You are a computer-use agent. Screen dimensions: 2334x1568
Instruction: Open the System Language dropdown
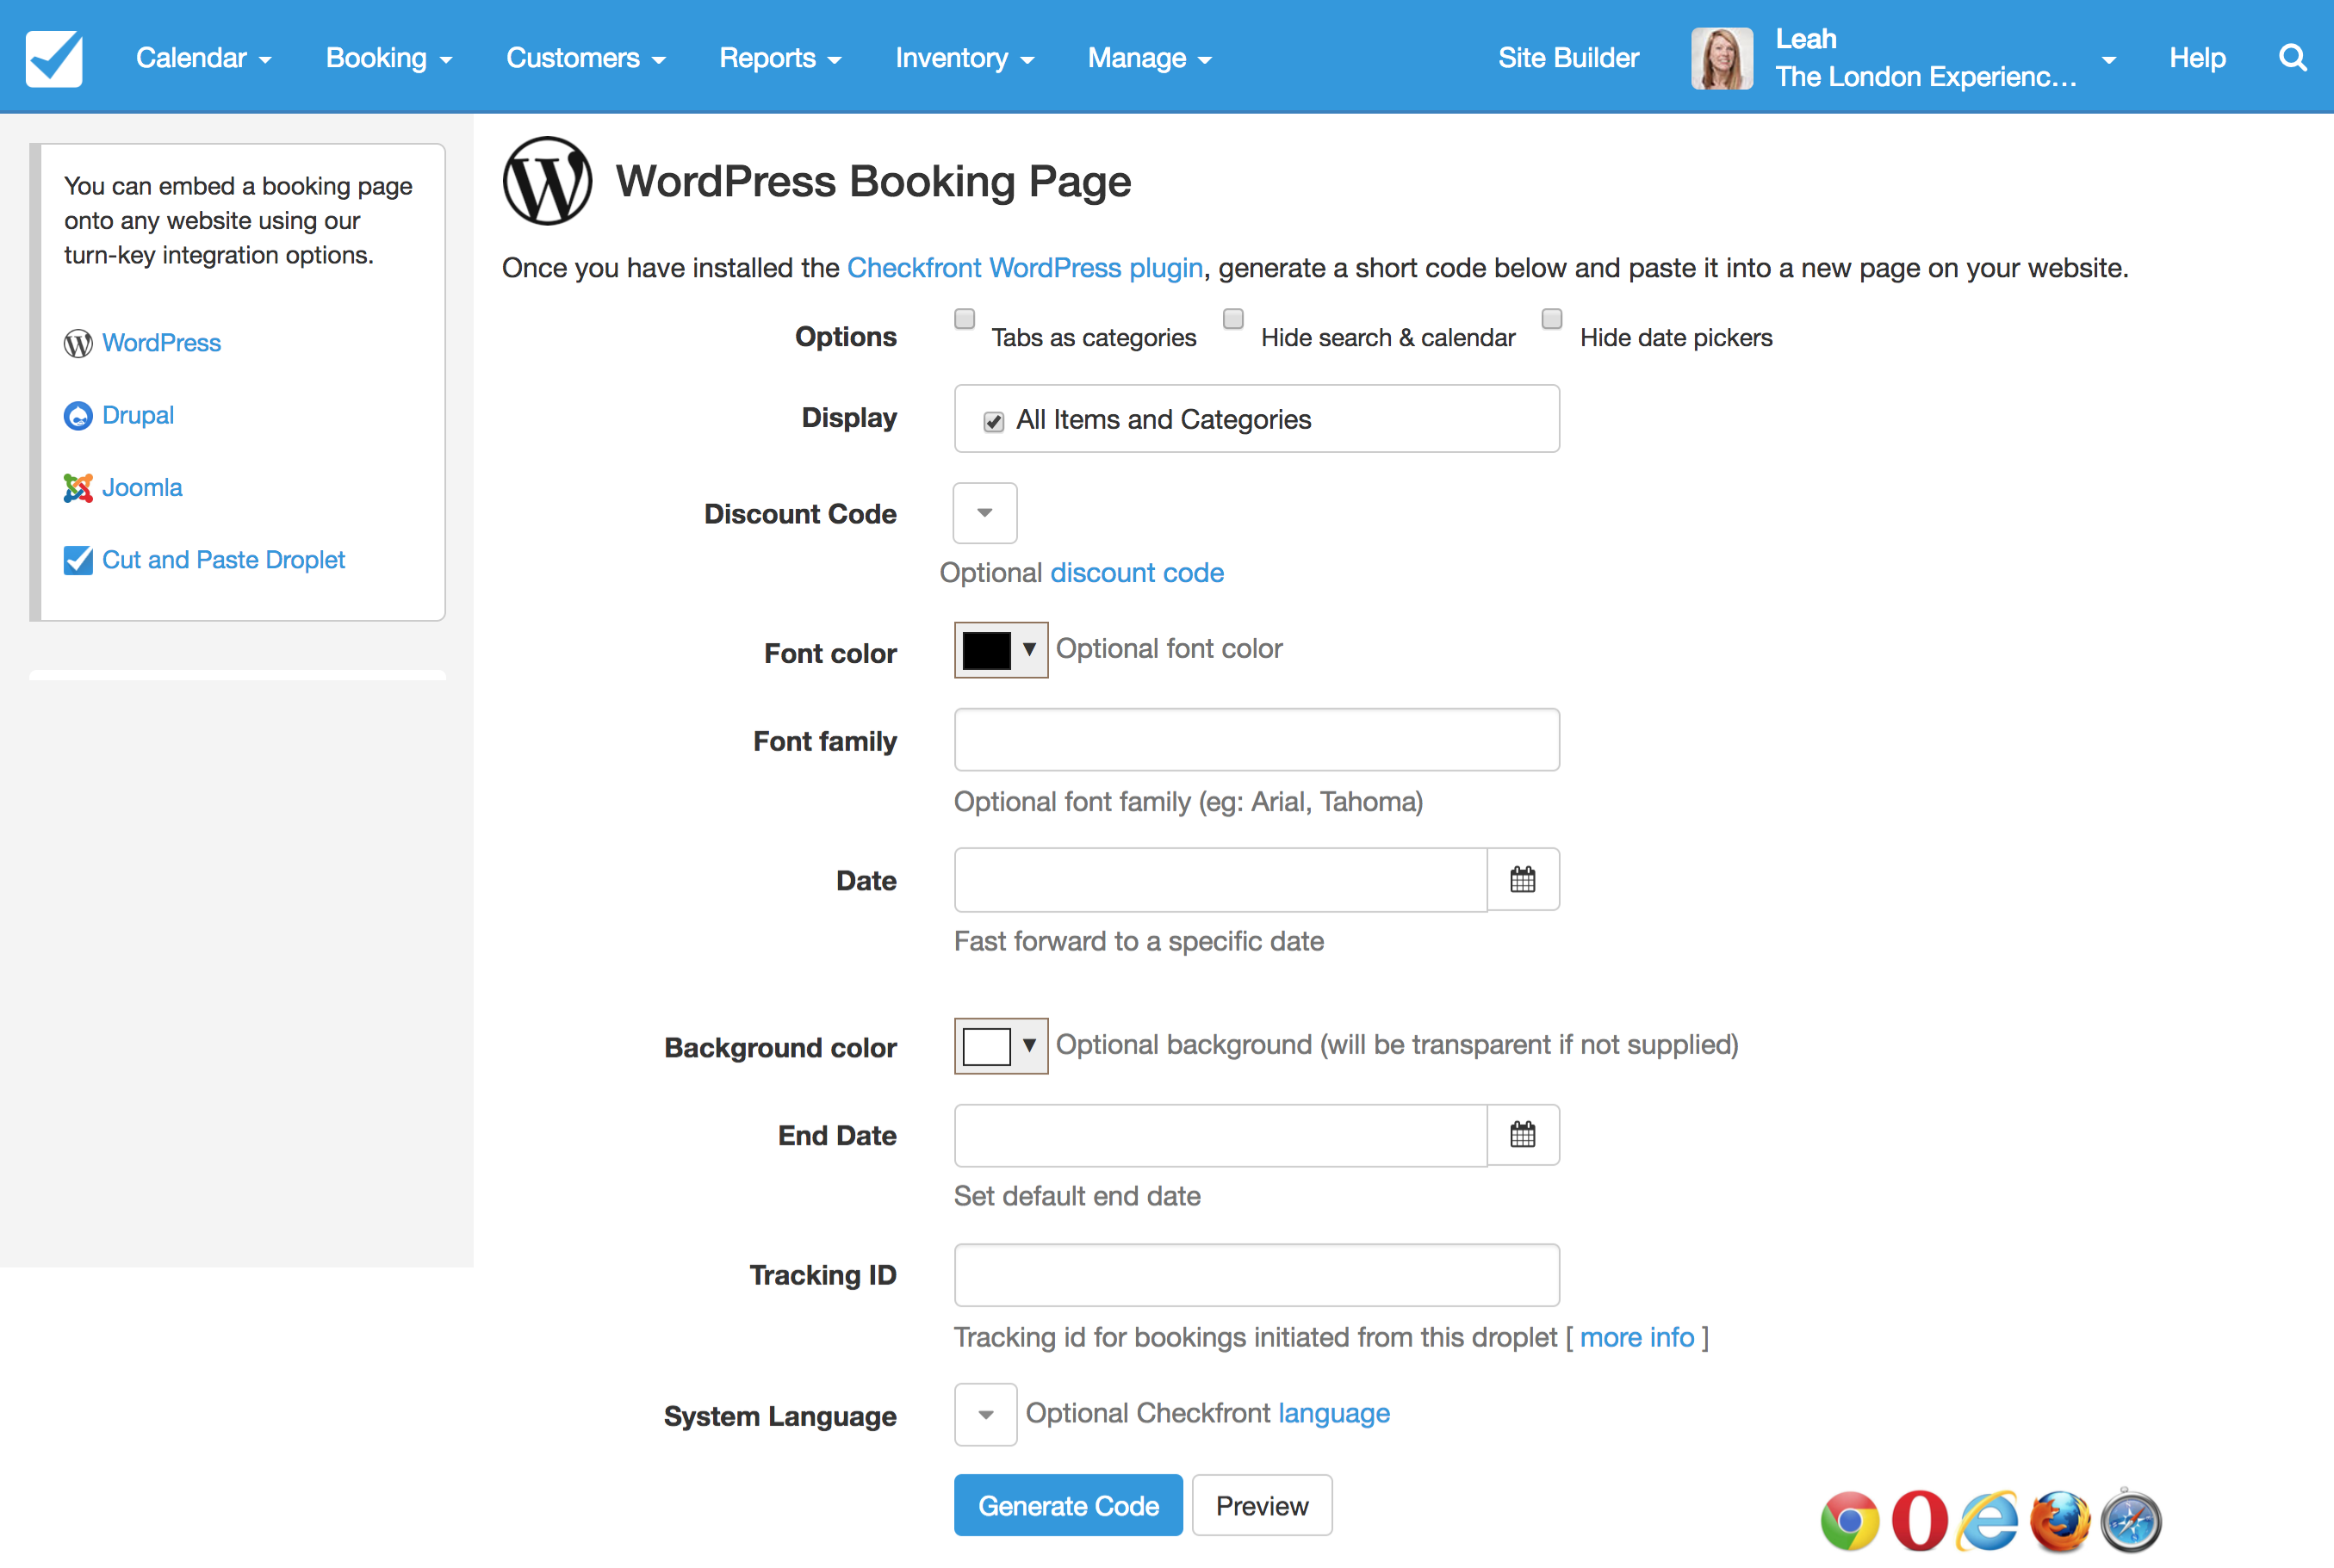(x=985, y=1414)
